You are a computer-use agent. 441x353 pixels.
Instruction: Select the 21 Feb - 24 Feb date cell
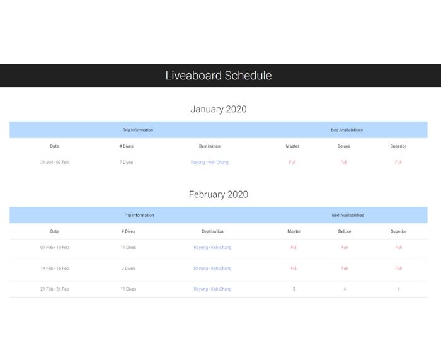(x=55, y=289)
